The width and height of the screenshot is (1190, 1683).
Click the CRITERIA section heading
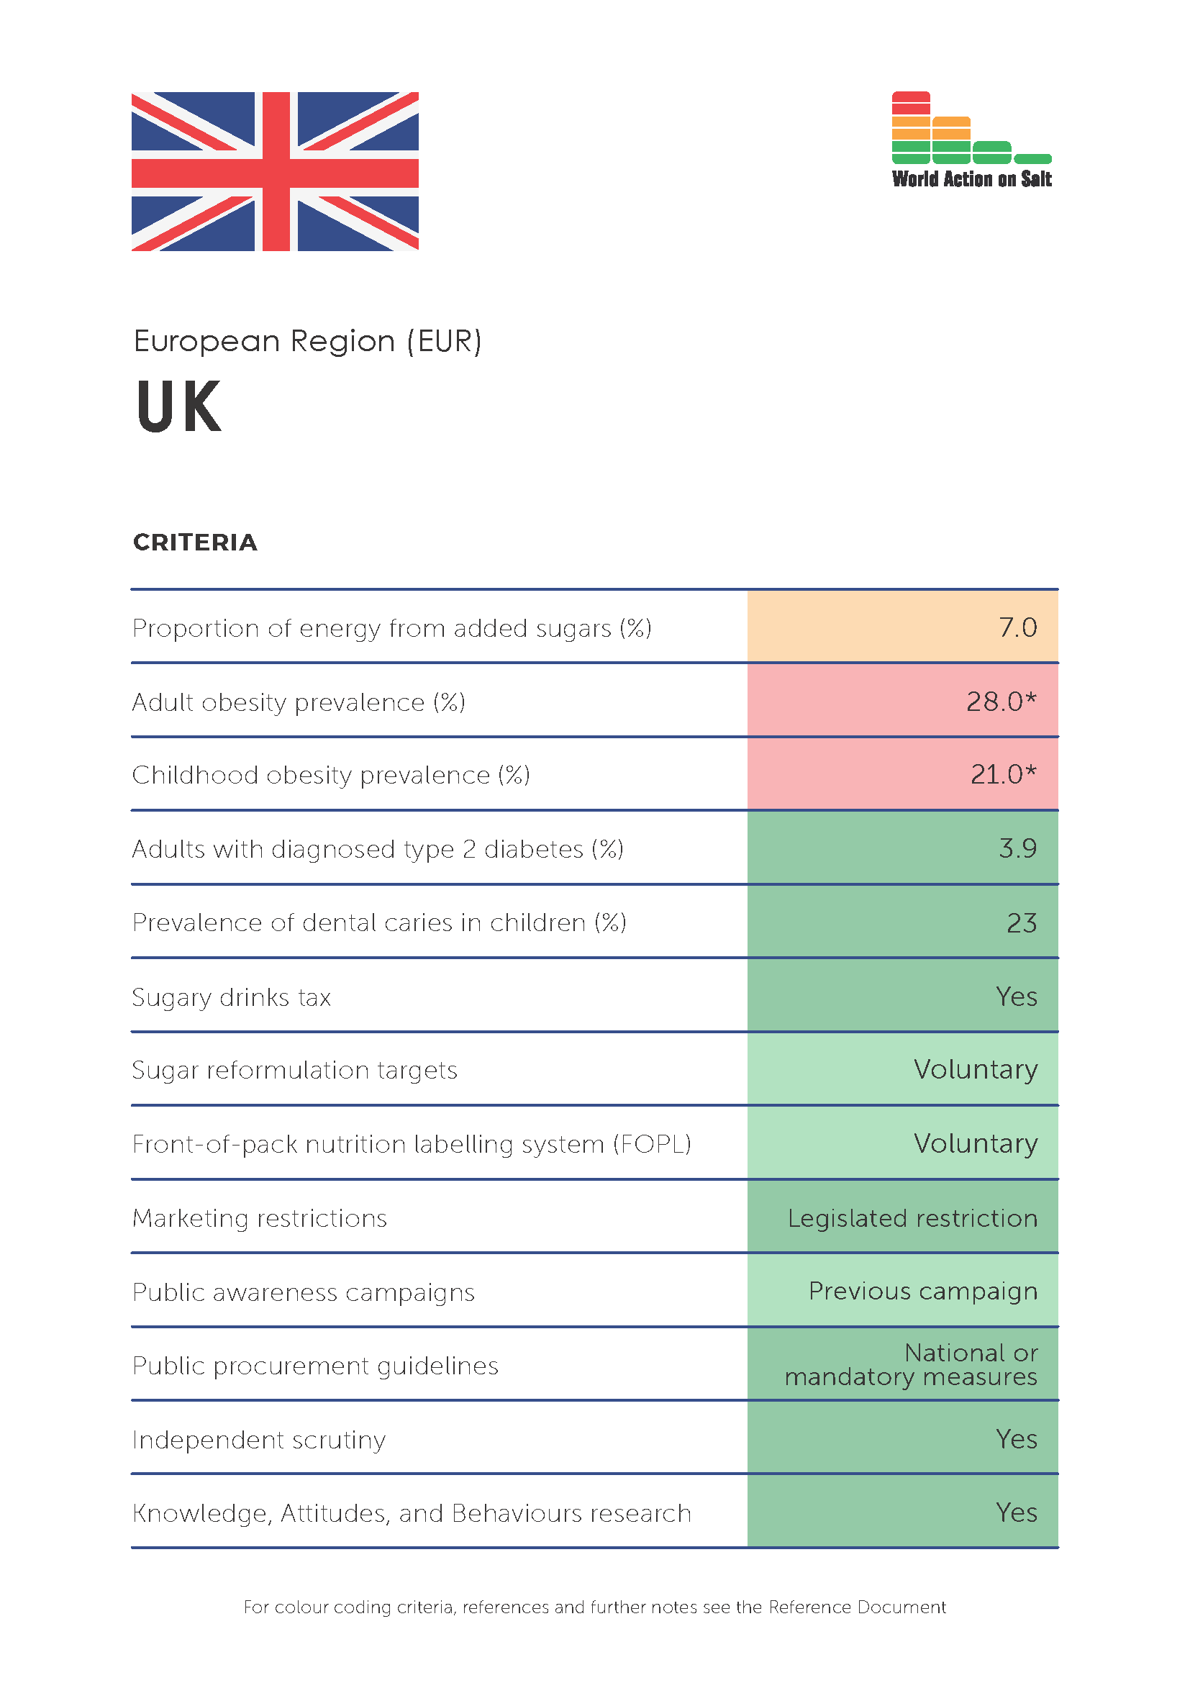click(x=195, y=543)
